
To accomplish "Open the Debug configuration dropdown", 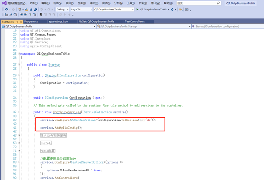I will (62, 10).
